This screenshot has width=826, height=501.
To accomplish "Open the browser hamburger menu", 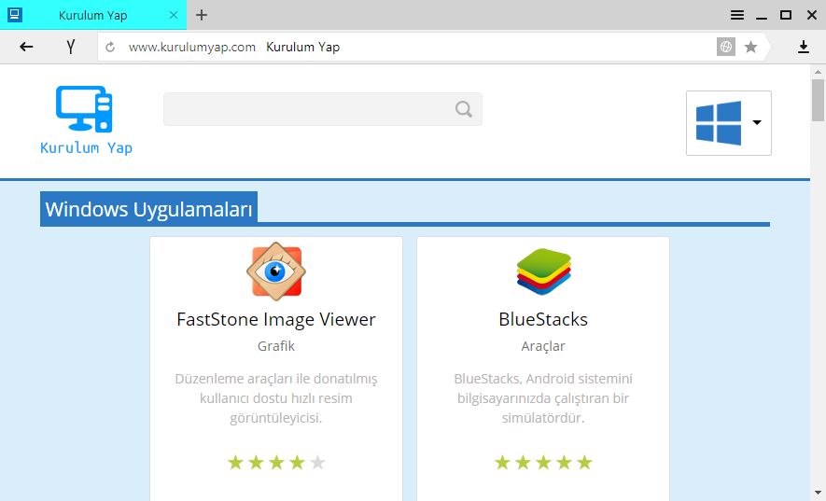I will click(737, 15).
